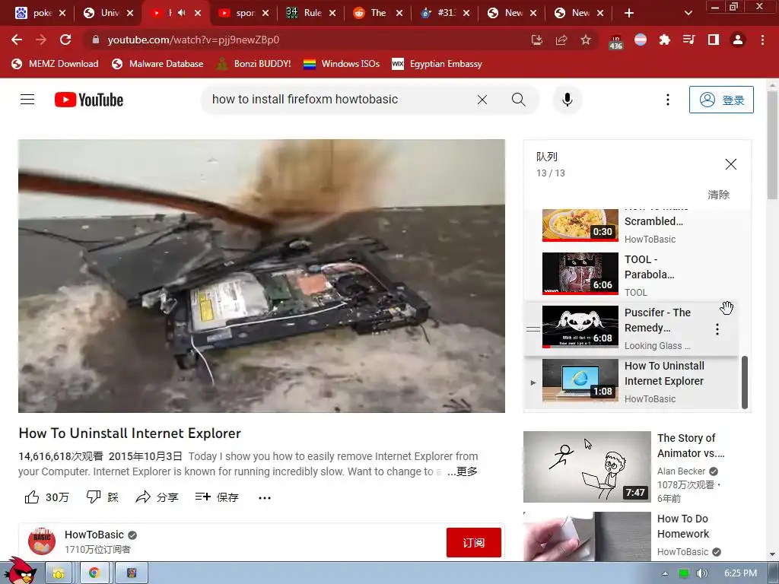Open the HowToBasic channel avatar
The image size is (779, 584).
[x=42, y=541]
